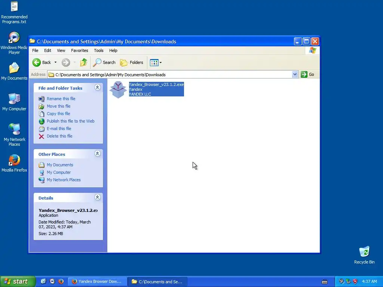Click the folder icon in the title bar
The image size is (383, 287).
[32, 41]
